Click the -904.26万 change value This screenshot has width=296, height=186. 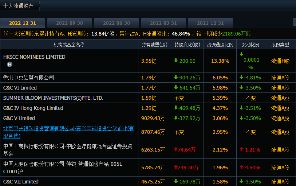[x=187, y=78]
